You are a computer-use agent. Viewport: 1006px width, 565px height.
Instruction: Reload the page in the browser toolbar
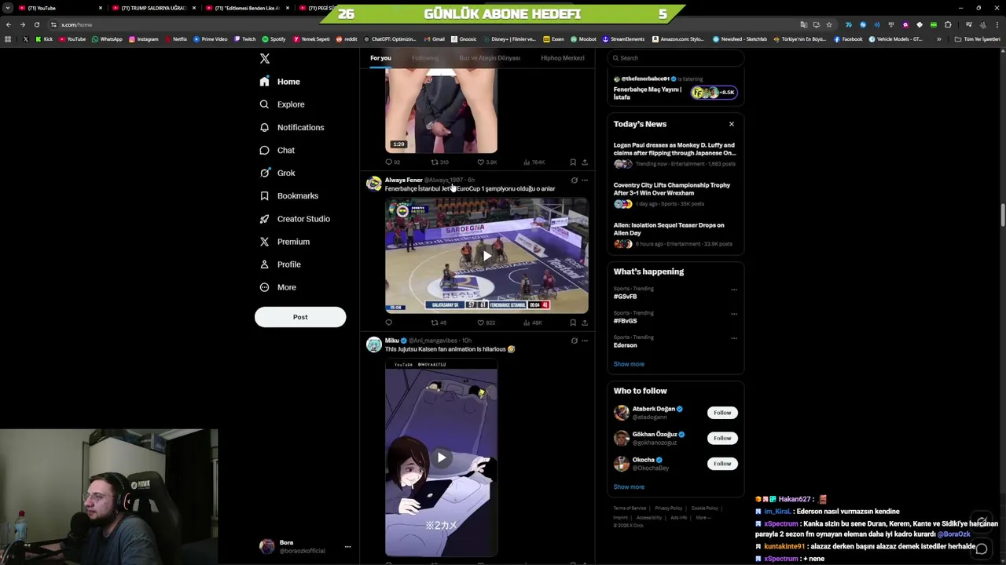[x=37, y=24]
